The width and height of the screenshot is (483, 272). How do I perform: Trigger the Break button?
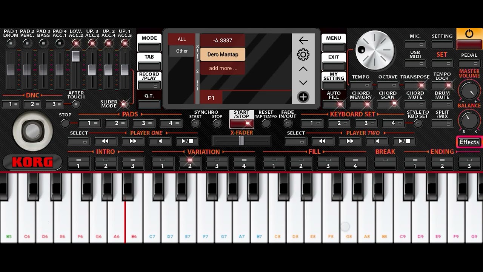385,163
